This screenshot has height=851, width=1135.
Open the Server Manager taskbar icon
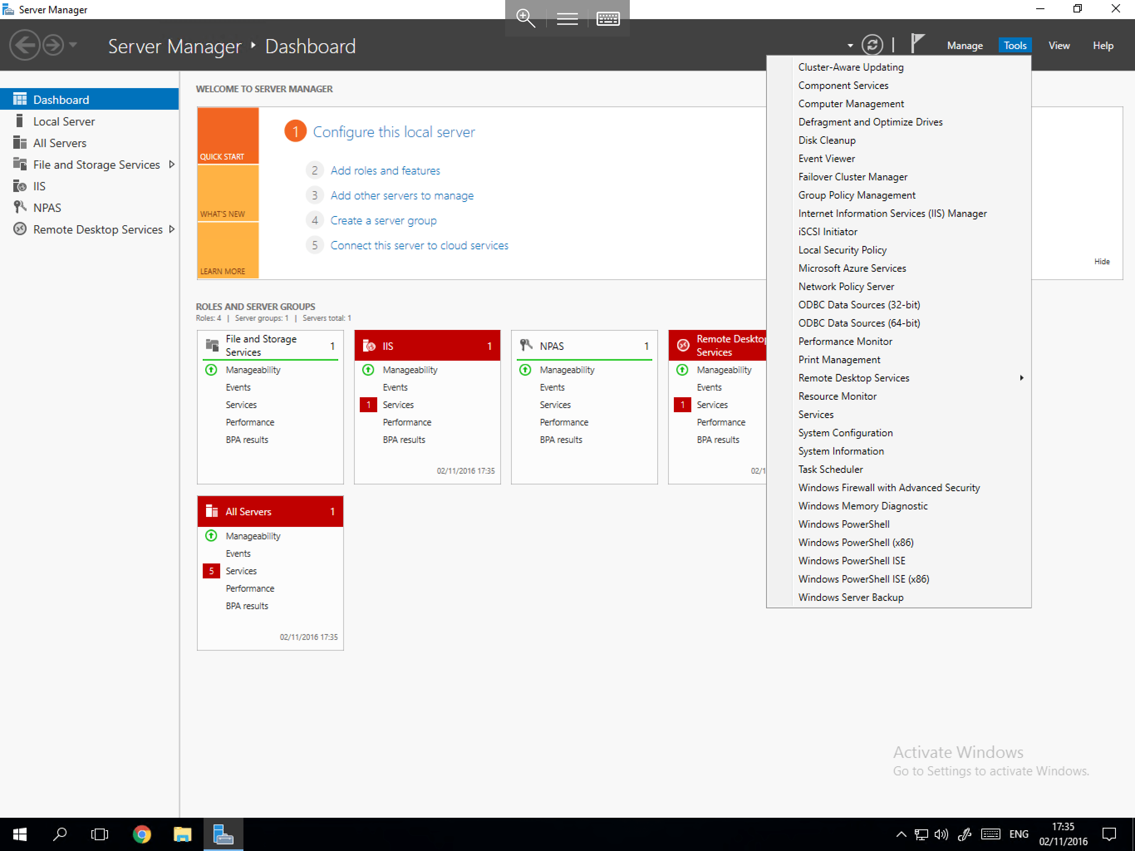(223, 834)
